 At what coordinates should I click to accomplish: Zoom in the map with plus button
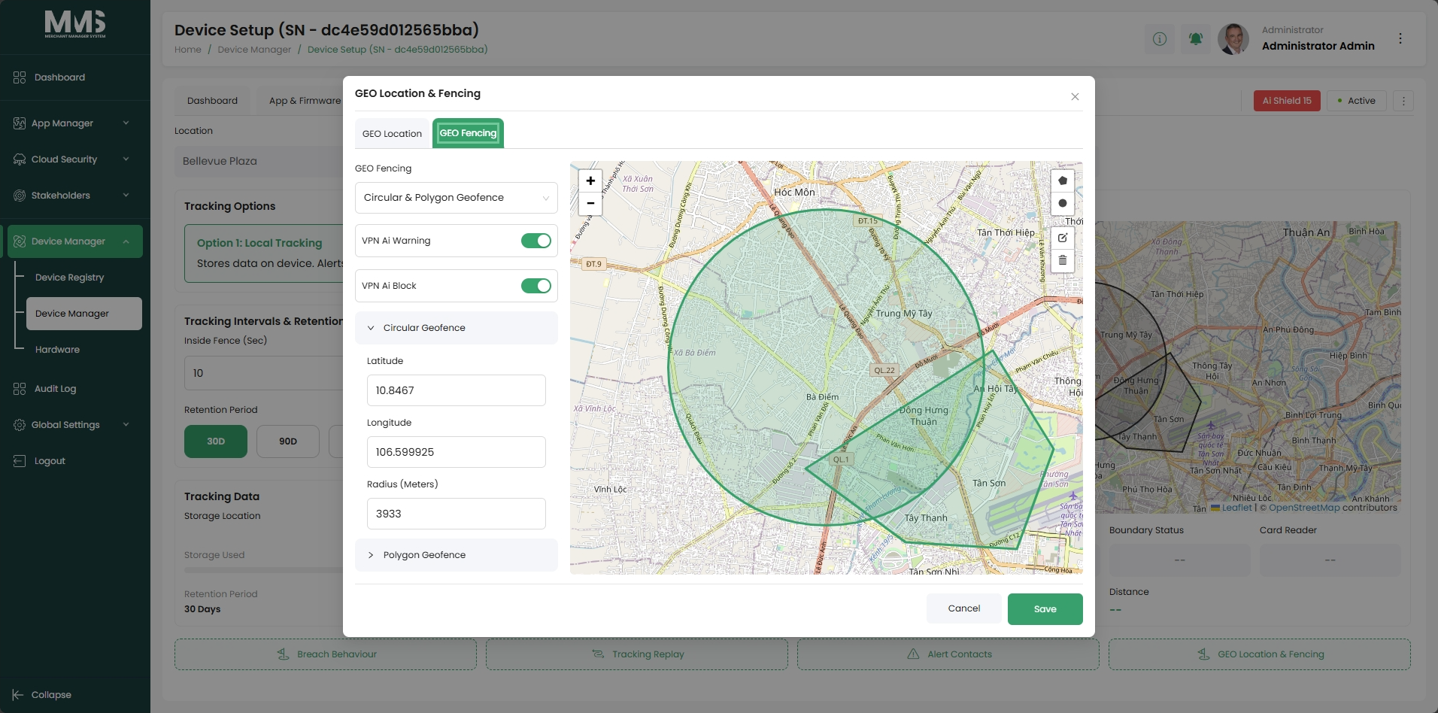(x=590, y=181)
